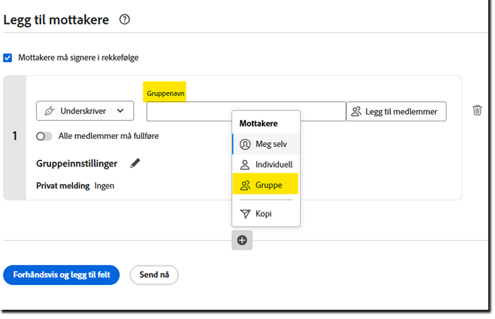
Task: Open help via the question mark icon
Action: pyautogui.click(x=124, y=19)
